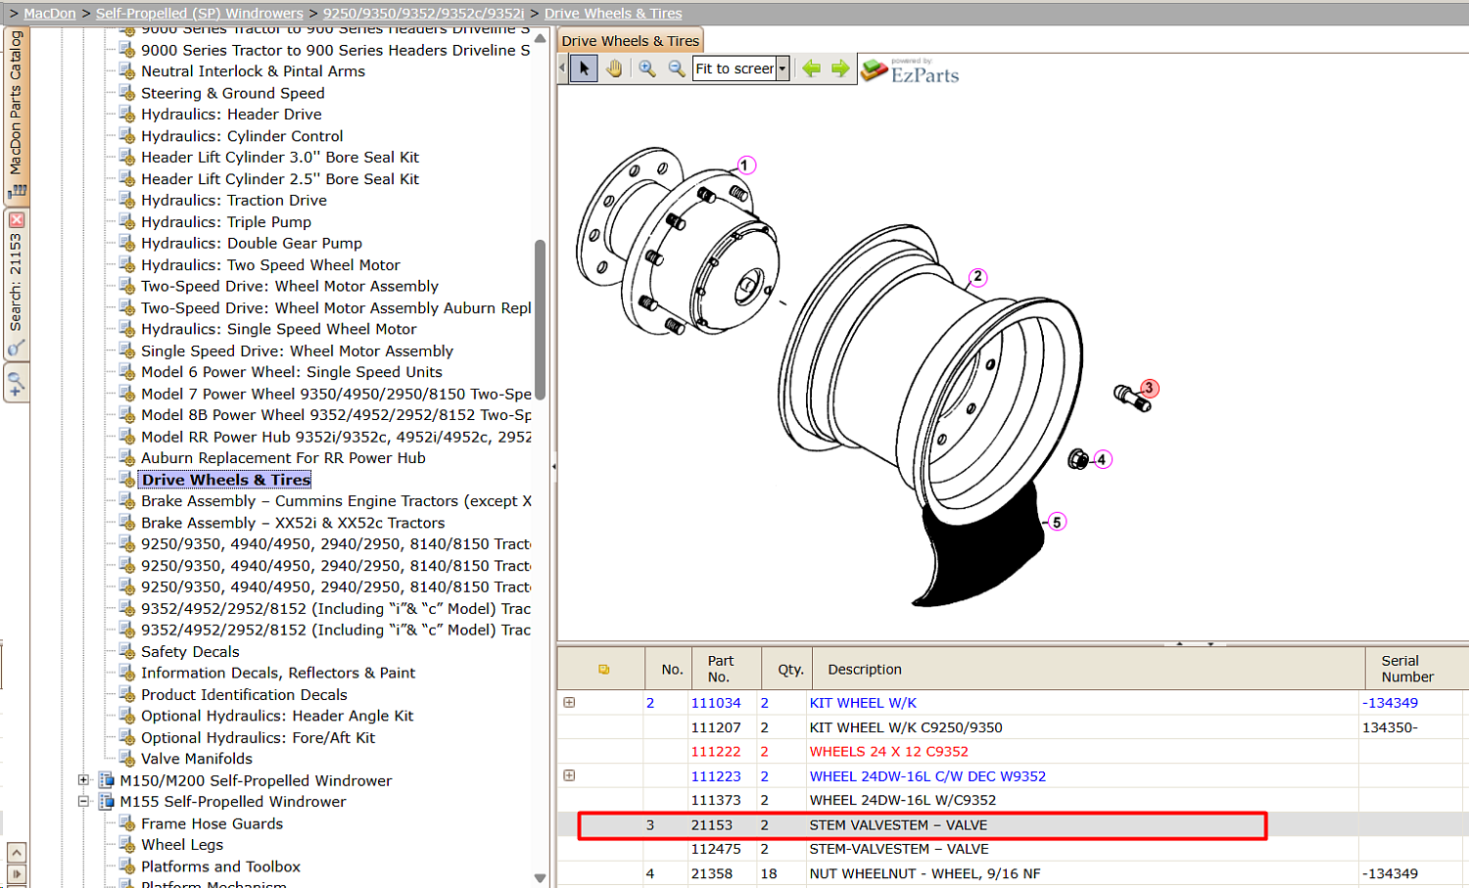Image resolution: width=1469 pixels, height=888 pixels.
Task: Sort parts table by Qty. header
Action: (790, 670)
